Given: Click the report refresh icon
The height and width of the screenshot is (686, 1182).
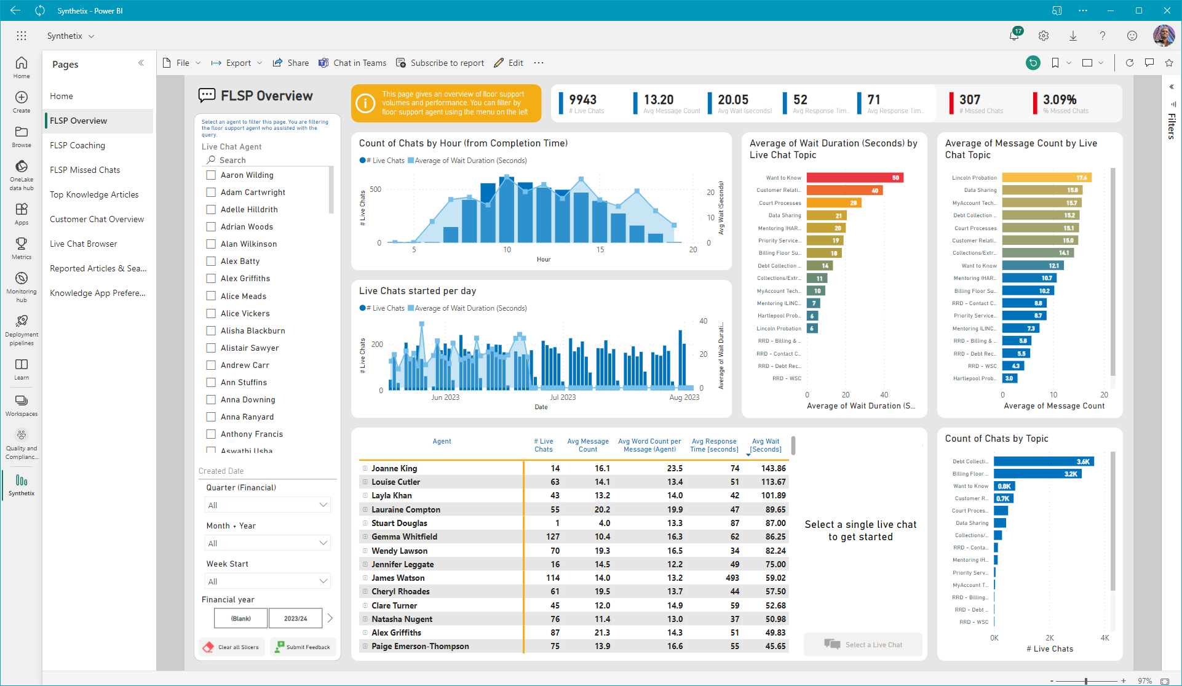Looking at the screenshot, I should tap(1129, 63).
